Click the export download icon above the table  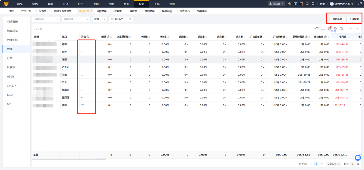323,29
